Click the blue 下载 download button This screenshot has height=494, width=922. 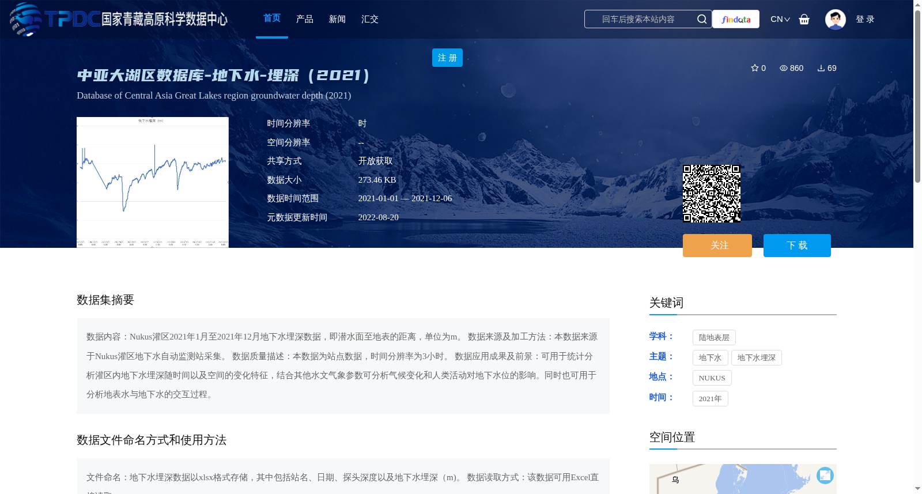point(797,246)
